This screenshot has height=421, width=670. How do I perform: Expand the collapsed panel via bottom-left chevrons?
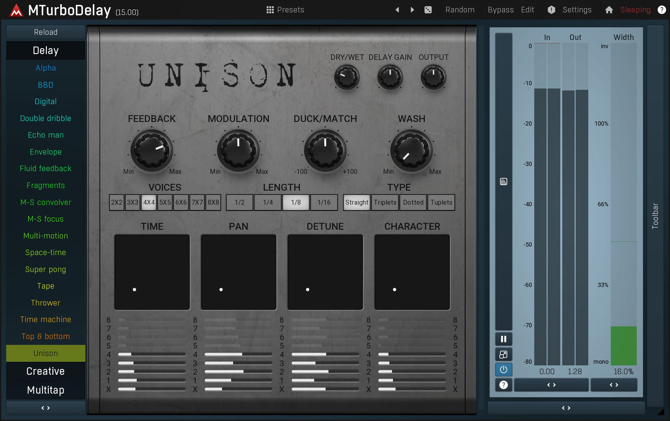pyautogui.click(x=45, y=408)
